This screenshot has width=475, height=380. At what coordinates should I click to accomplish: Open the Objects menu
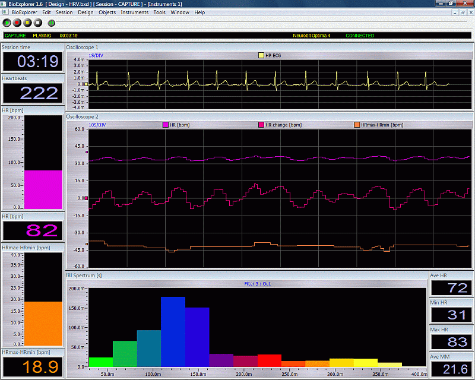pos(107,12)
